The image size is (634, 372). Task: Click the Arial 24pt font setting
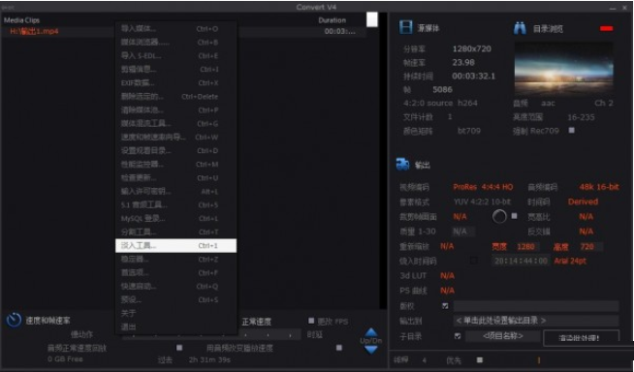pos(570,261)
